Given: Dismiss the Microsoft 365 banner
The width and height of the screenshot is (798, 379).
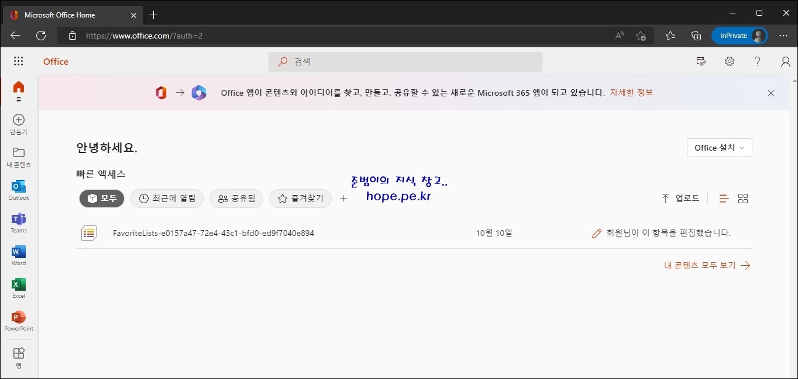Looking at the screenshot, I should 771,93.
